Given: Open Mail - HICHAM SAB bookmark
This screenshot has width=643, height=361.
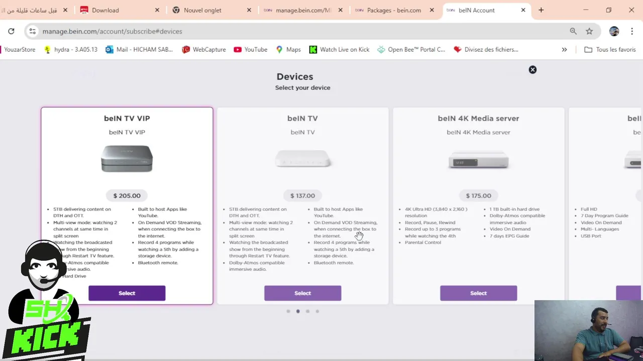Looking at the screenshot, I should tap(139, 50).
